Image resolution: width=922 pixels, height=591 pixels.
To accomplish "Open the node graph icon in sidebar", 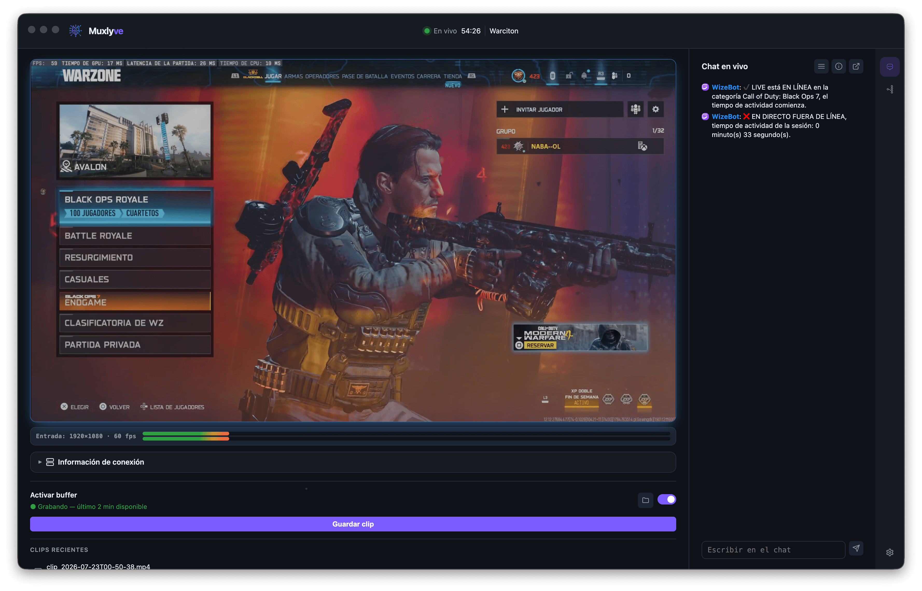I will [890, 89].
